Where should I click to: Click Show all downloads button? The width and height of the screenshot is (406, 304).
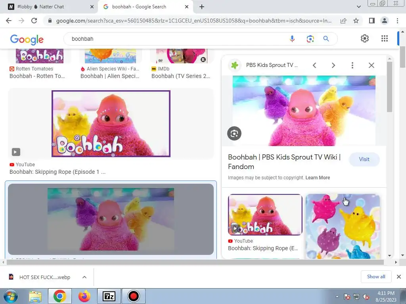[376, 277]
